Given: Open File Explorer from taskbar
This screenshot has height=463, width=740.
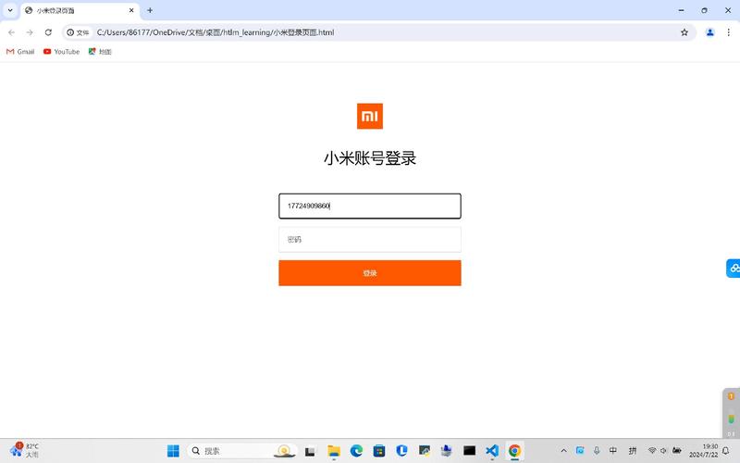Looking at the screenshot, I should pyautogui.click(x=334, y=451).
